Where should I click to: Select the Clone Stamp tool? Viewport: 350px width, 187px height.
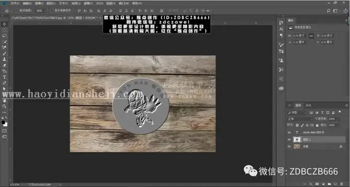[x=4, y=59]
